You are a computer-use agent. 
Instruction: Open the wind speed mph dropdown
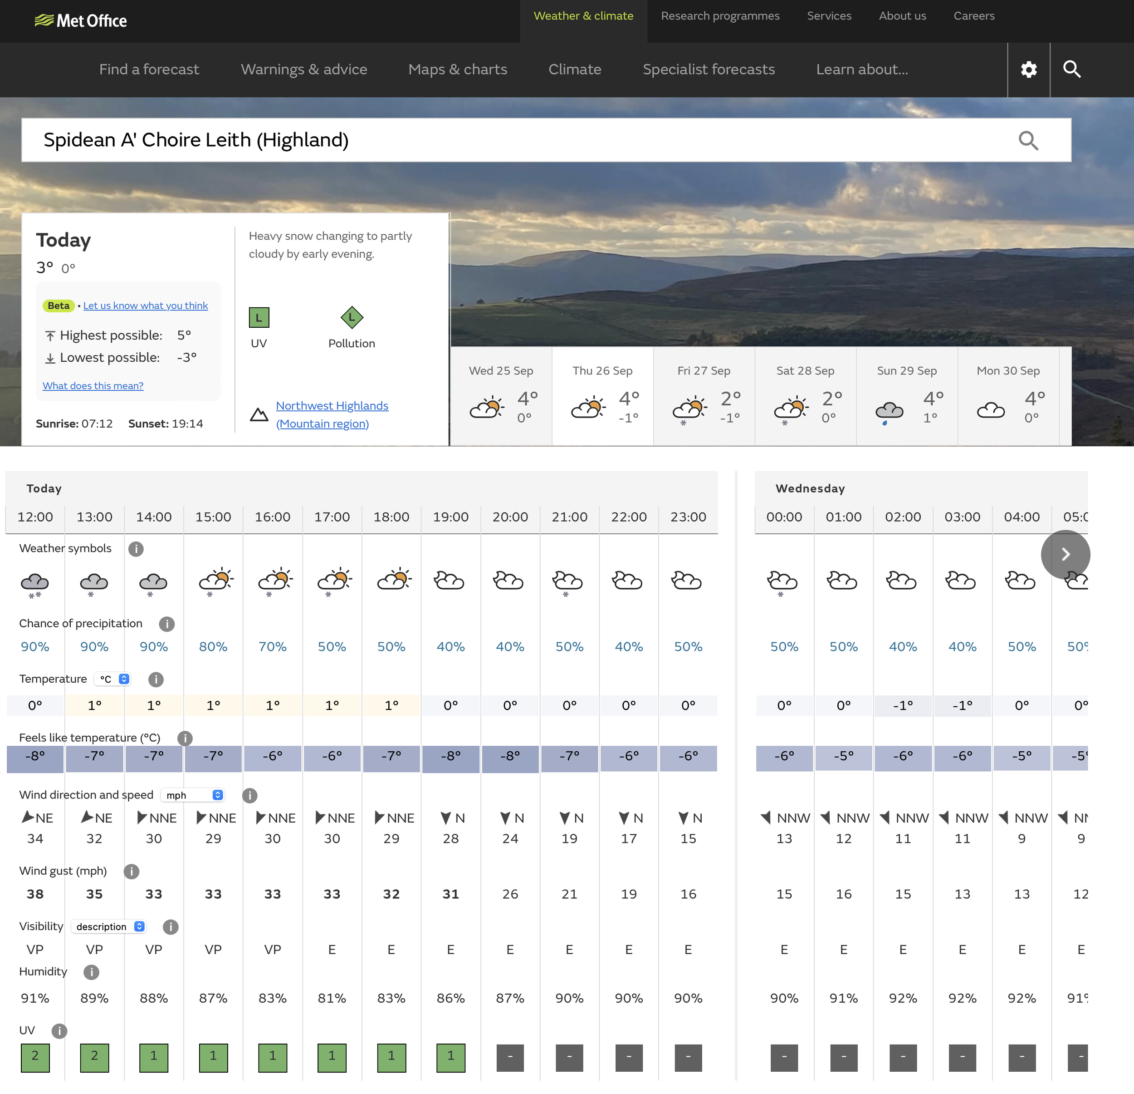coord(194,795)
